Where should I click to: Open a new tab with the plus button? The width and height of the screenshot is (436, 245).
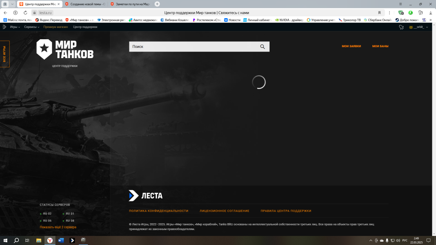(x=157, y=4)
